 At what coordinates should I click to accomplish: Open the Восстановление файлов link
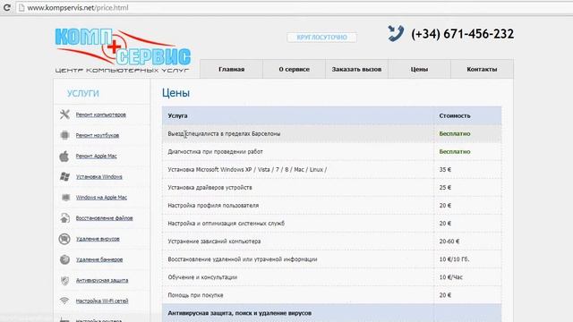[104, 218]
